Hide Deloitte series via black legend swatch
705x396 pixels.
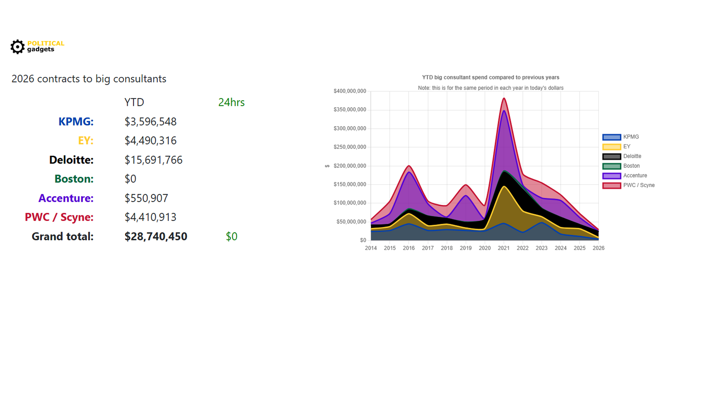click(x=611, y=156)
